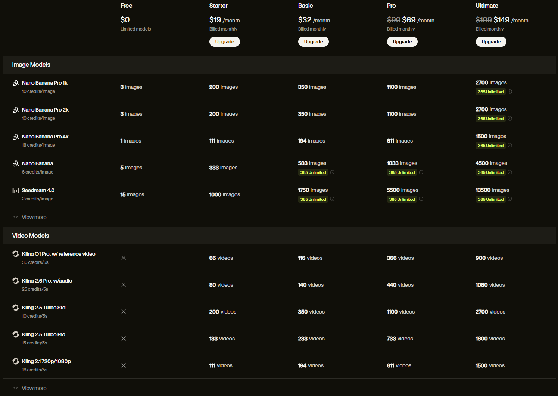Click the Nano Banana Pro 2k model name
Viewport: 558px width, 396px height.
[45, 110]
